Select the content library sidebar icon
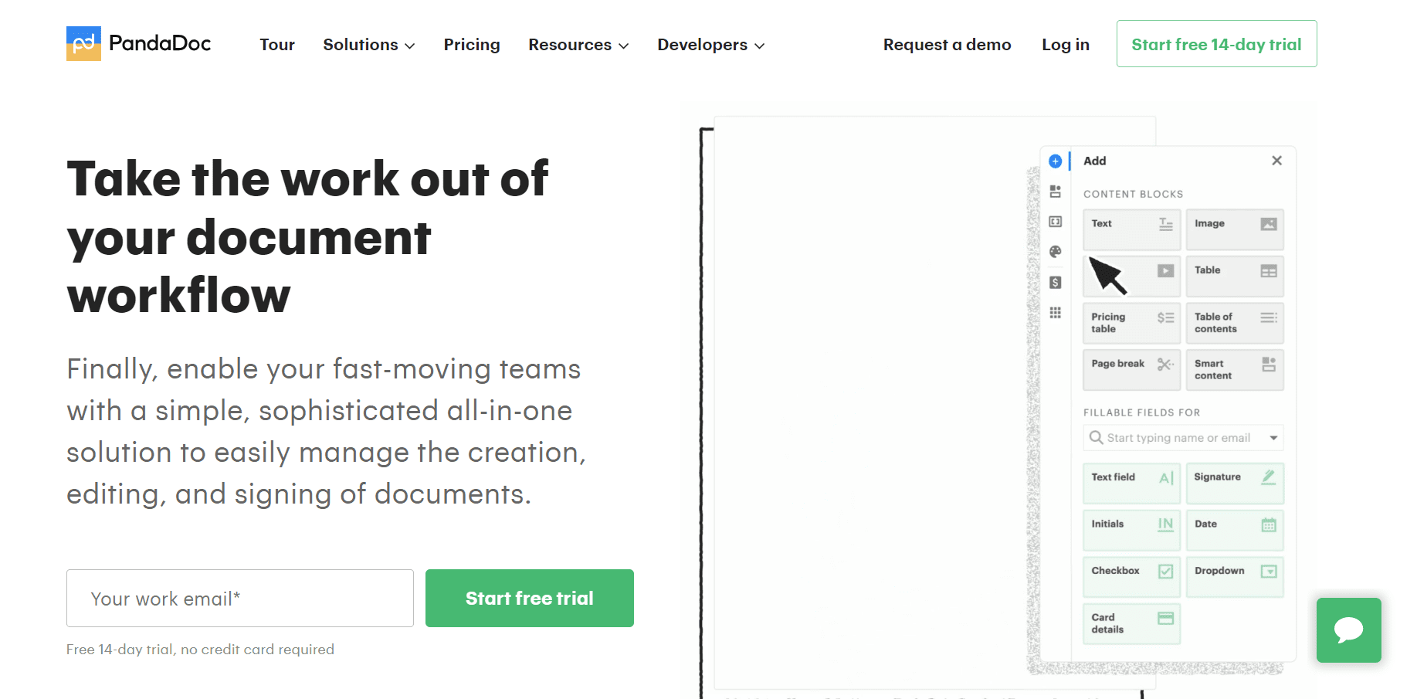 pyautogui.click(x=1055, y=192)
